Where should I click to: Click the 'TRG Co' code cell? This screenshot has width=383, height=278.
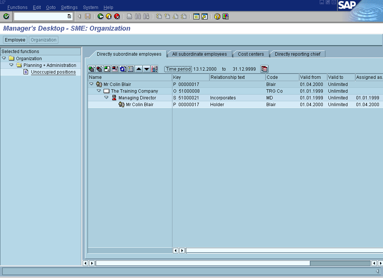point(274,91)
